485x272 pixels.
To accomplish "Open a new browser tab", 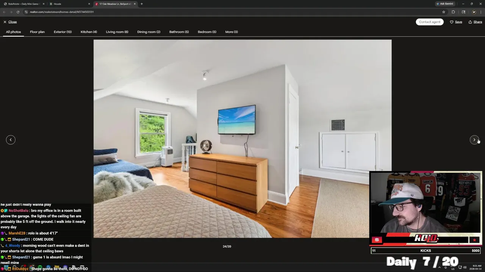I will [142, 4].
